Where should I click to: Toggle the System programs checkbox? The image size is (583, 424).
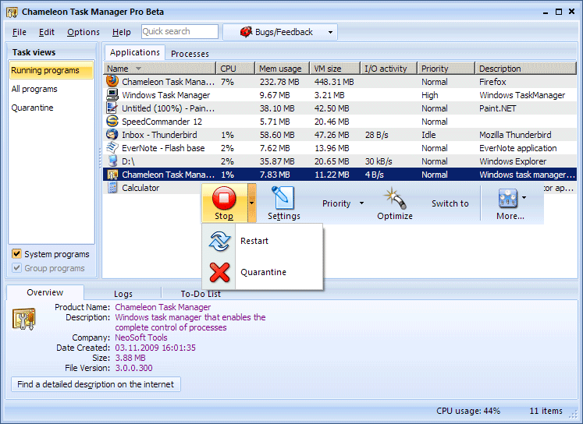[x=16, y=254]
